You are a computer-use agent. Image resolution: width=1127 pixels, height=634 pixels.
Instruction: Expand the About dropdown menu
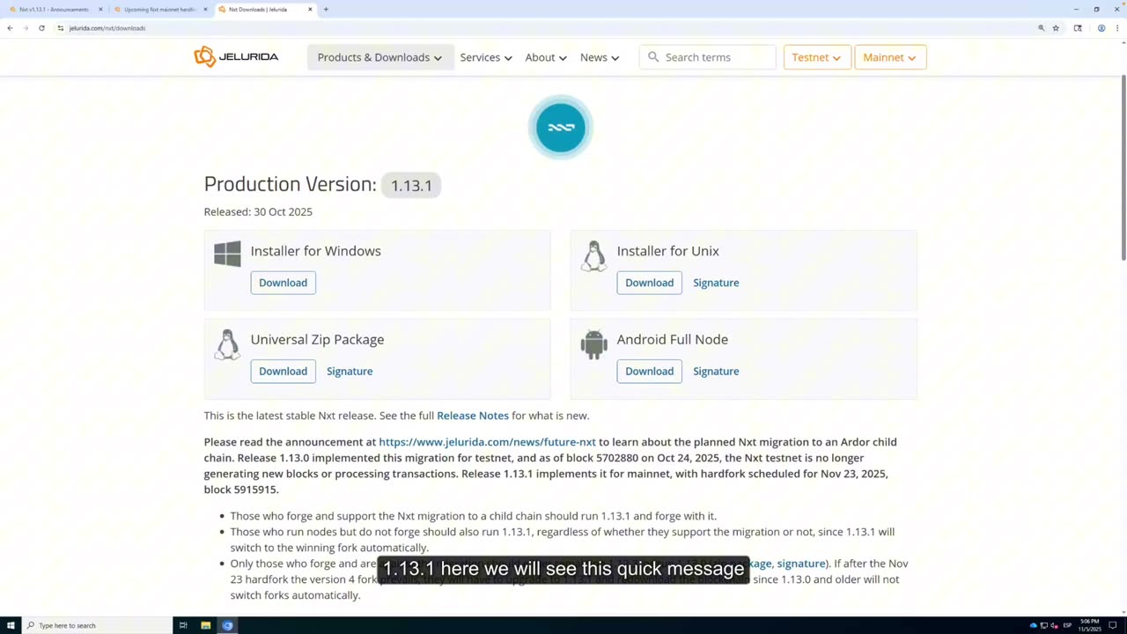click(x=545, y=57)
